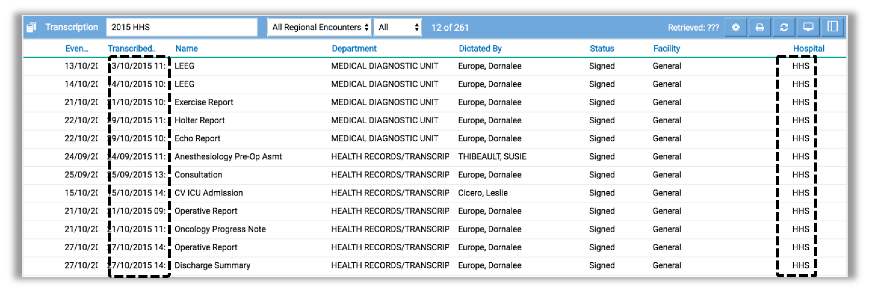The image size is (875, 296).
Task: Sort by the Hospital column header
Action: click(809, 48)
